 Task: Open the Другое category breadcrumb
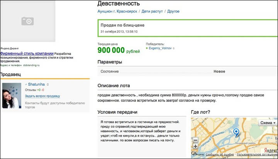click(173, 12)
